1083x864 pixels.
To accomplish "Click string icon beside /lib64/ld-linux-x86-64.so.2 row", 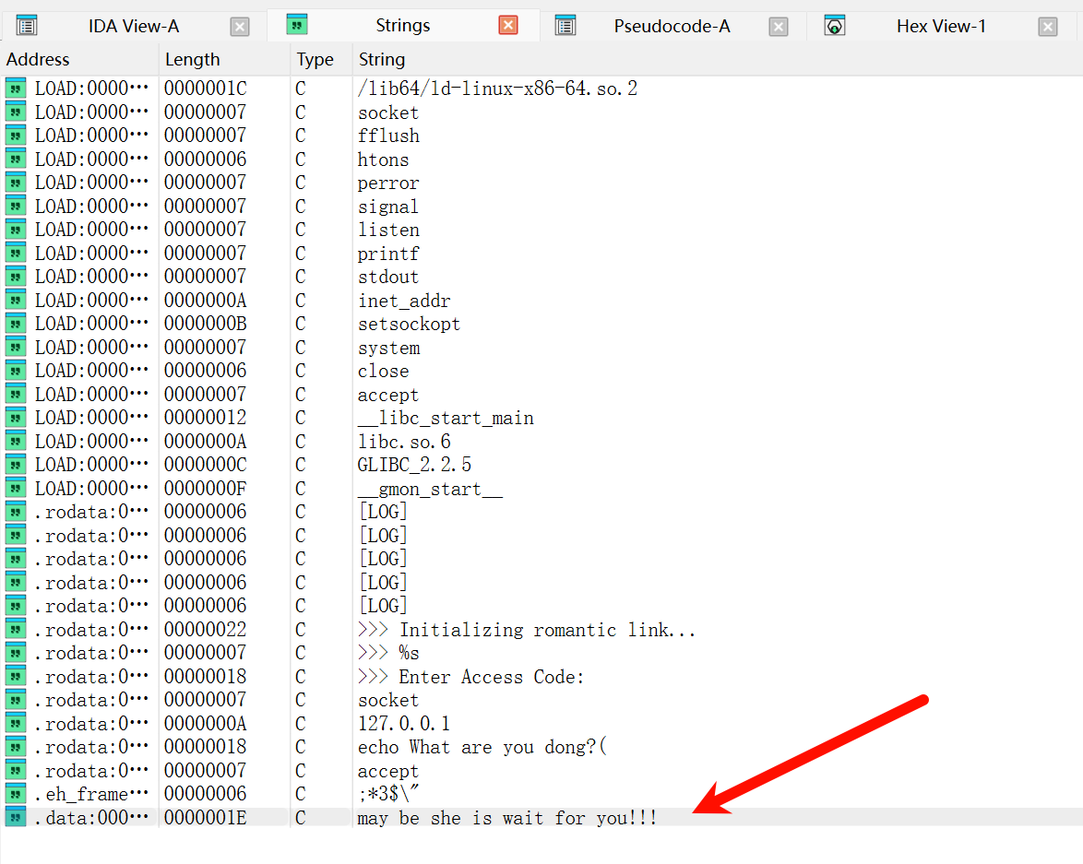I will click(15, 89).
